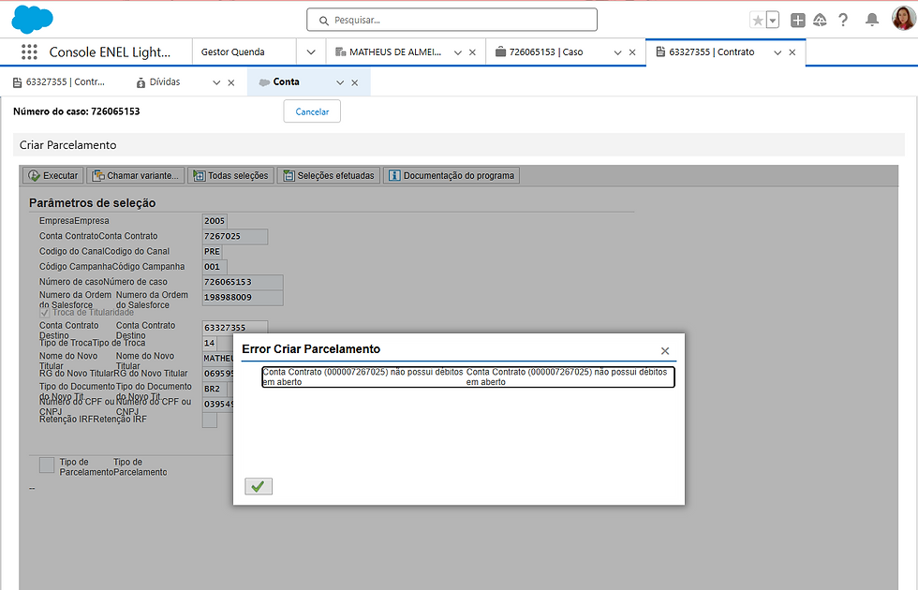918x590 pixels.
Task: Select the error message about débitos em aberto
Action: (x=468, y=376)
